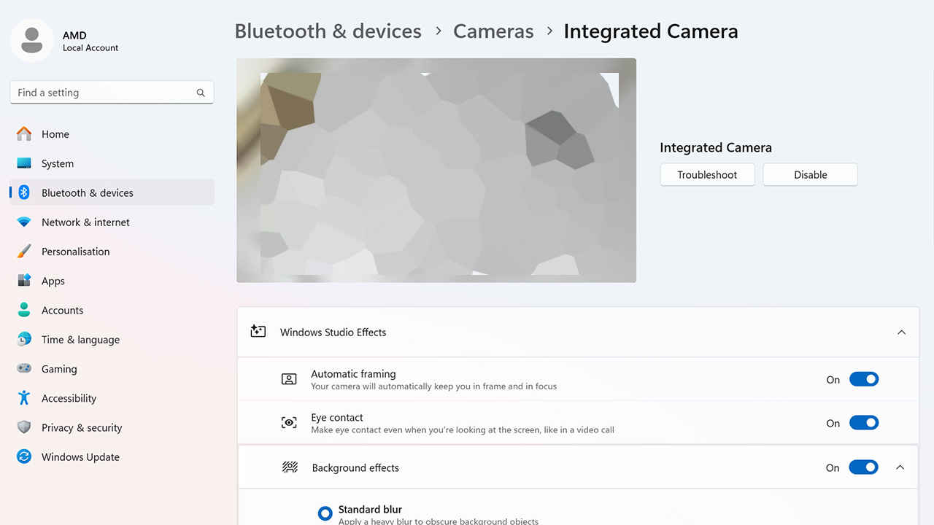The width and height of the screenshot is (934, 525).
Task: Click the camera preview image
Action: tap(436, 170)
